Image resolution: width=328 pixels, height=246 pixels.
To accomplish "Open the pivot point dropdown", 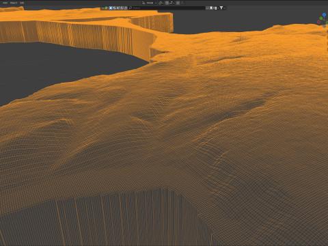I will 161,3.
